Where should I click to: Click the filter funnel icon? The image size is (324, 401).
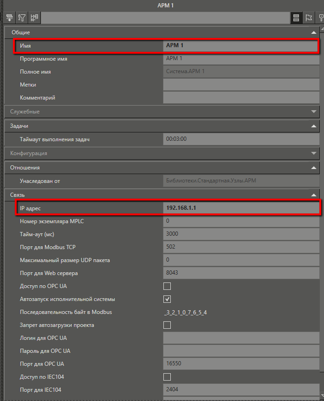[x=22, y=18]
